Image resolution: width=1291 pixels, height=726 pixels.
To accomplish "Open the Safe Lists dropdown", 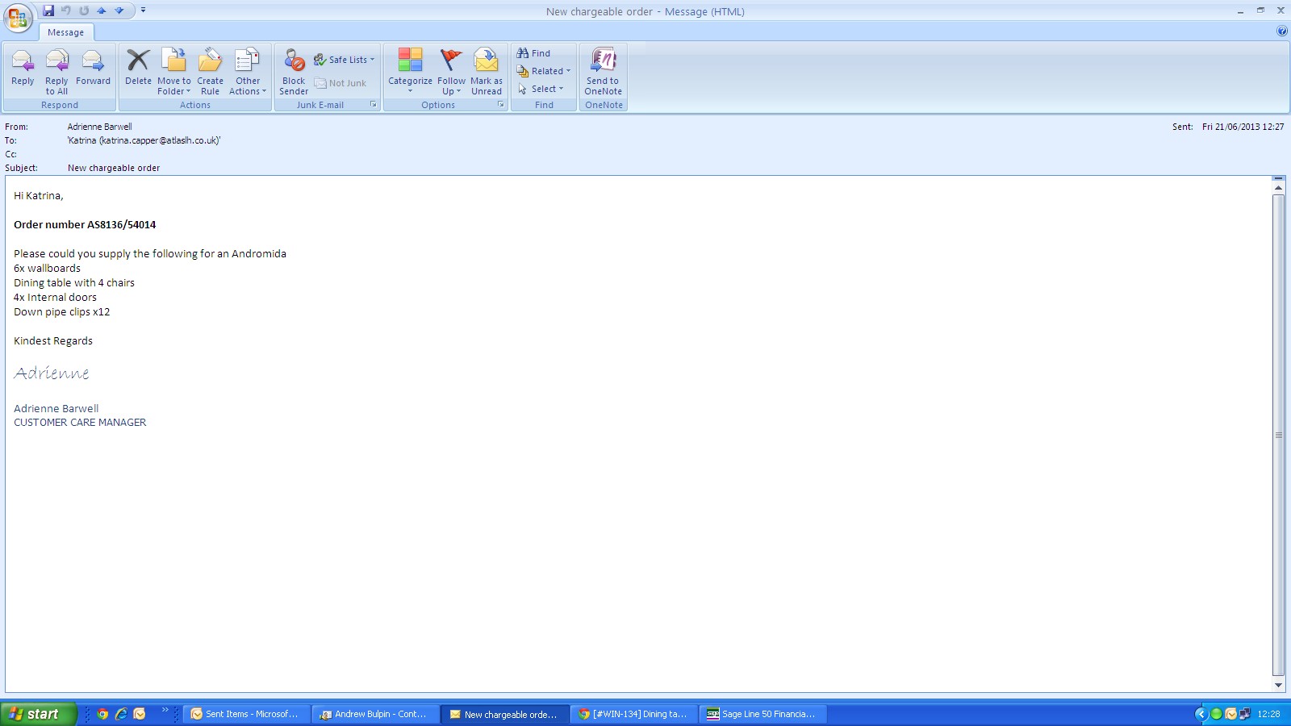I will (345, 60).
